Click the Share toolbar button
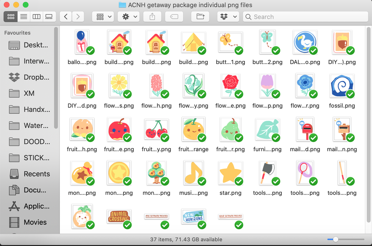This screenshot has width=372, height=246. (x=152, y=17)
